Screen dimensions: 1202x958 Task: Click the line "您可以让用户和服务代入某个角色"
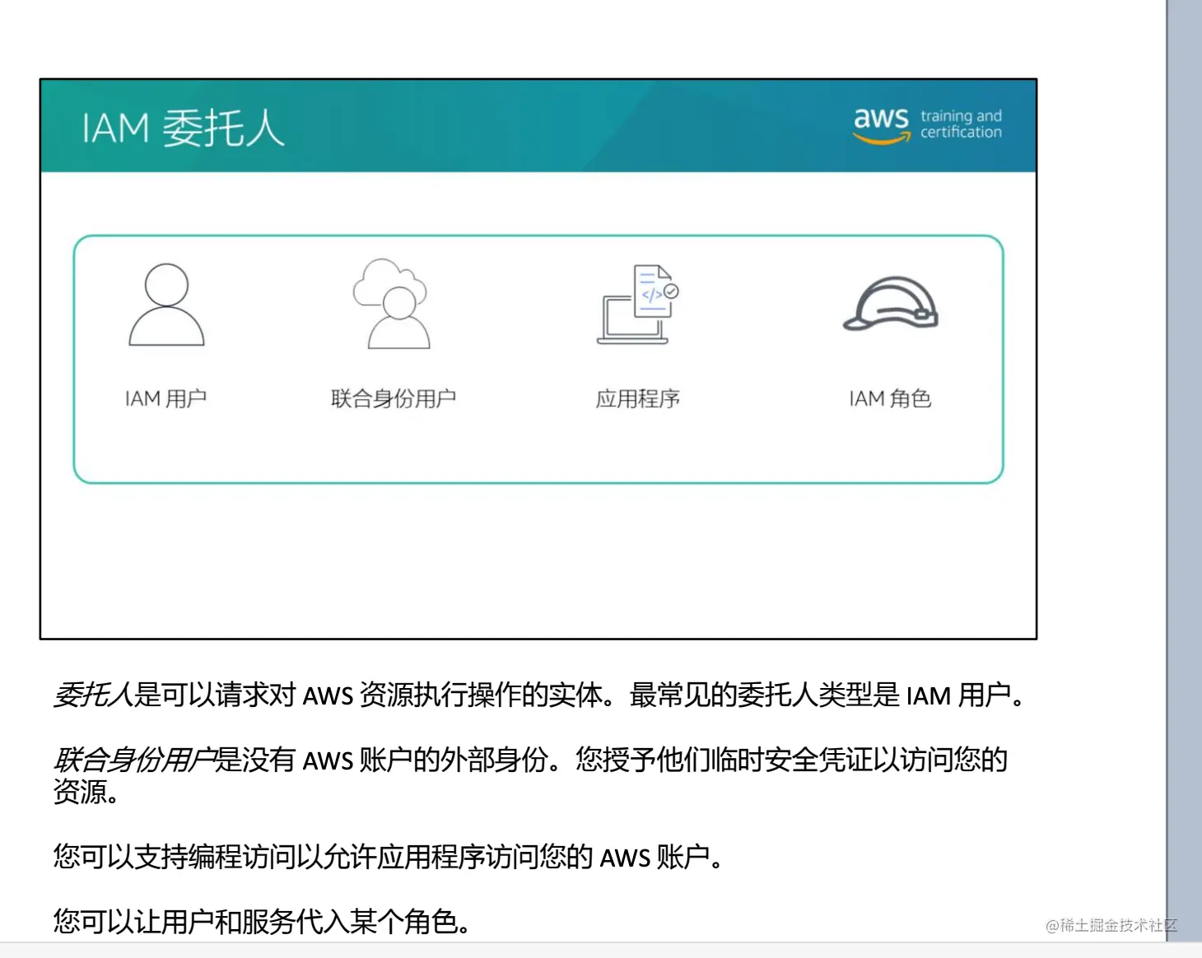pos(262,921)
